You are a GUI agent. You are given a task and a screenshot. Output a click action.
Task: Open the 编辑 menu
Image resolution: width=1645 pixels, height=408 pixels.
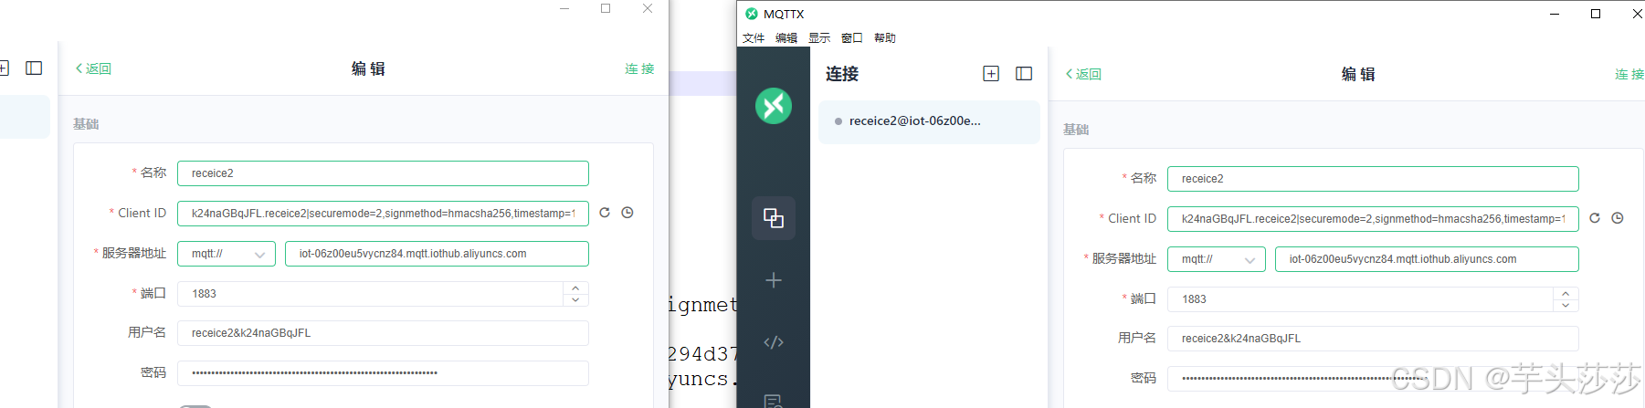pos(786,38)
